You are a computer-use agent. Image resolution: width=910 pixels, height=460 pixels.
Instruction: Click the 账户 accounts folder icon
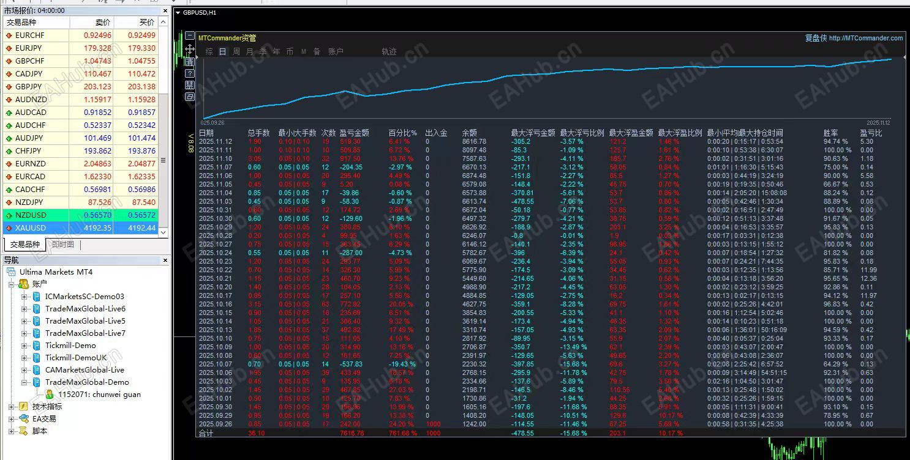(x=23, y=284)
